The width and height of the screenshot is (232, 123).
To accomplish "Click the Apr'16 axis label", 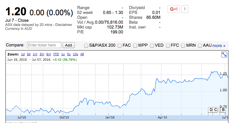I will (162, 117).
